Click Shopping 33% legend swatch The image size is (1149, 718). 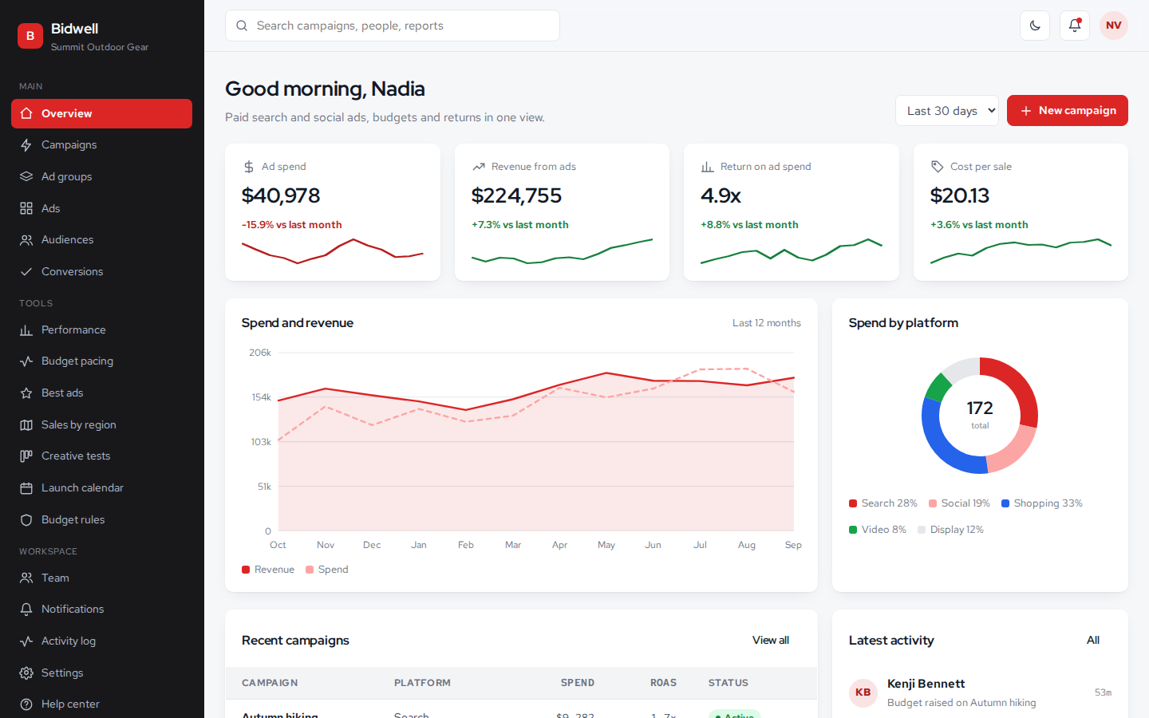[1005, 503]
